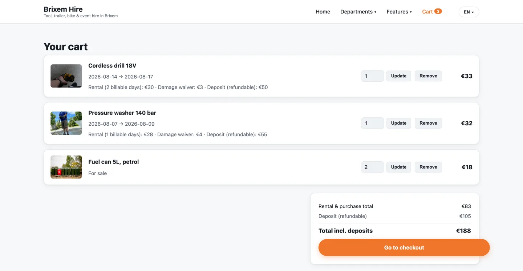Focus the Fuel can quantity field
This screenshot has width=523, height=271.
372,167
